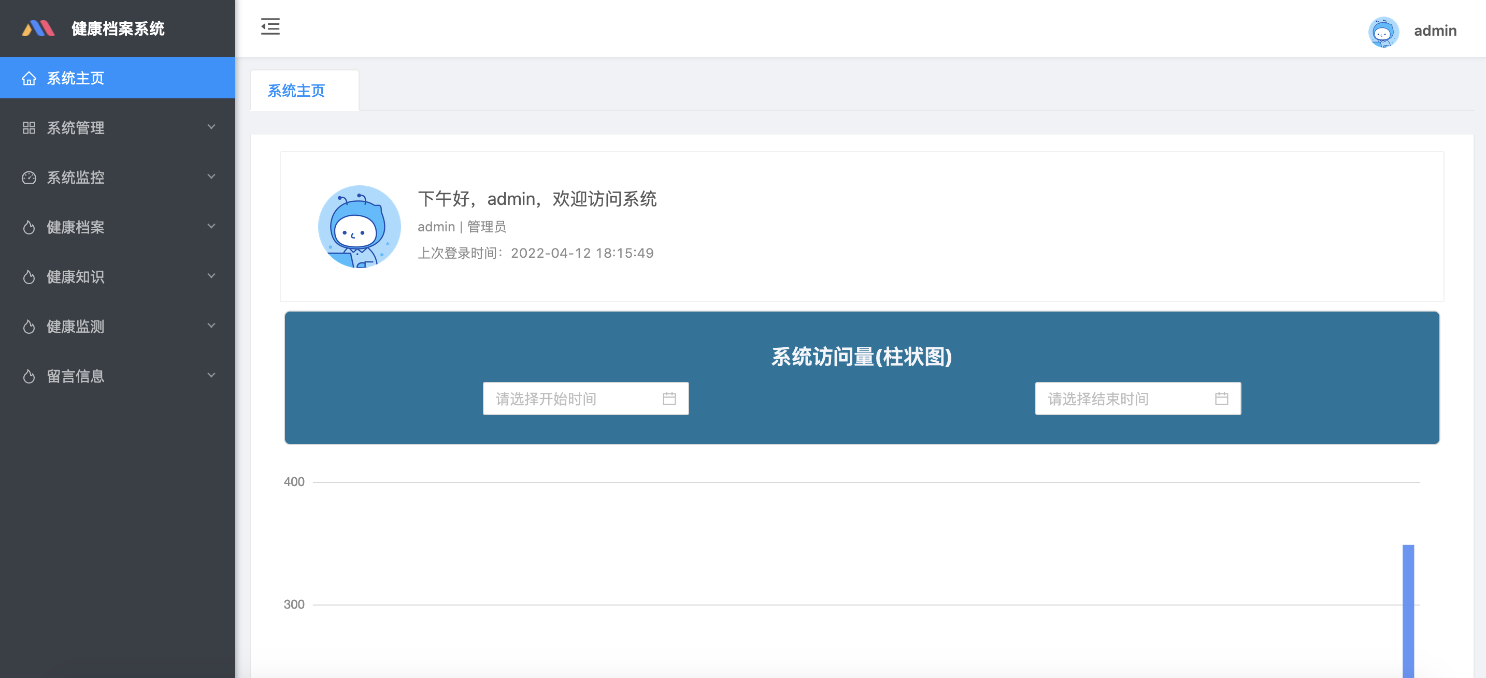Click the blue bar in the chart
Image resolution: width=1486 pixels, height=678 pixels.
[1408, 611]
